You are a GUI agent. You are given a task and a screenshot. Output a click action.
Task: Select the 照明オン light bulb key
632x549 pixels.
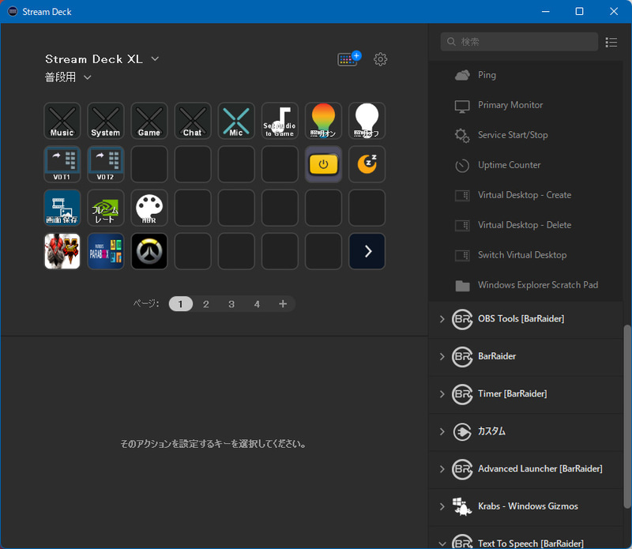[322, 120]
